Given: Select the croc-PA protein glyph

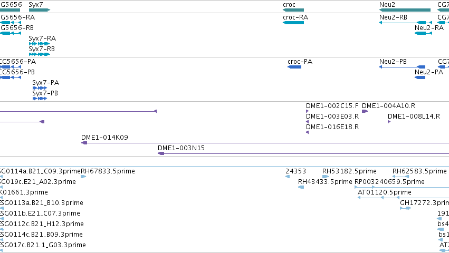Looking at the screenshot, I should 294,67.
